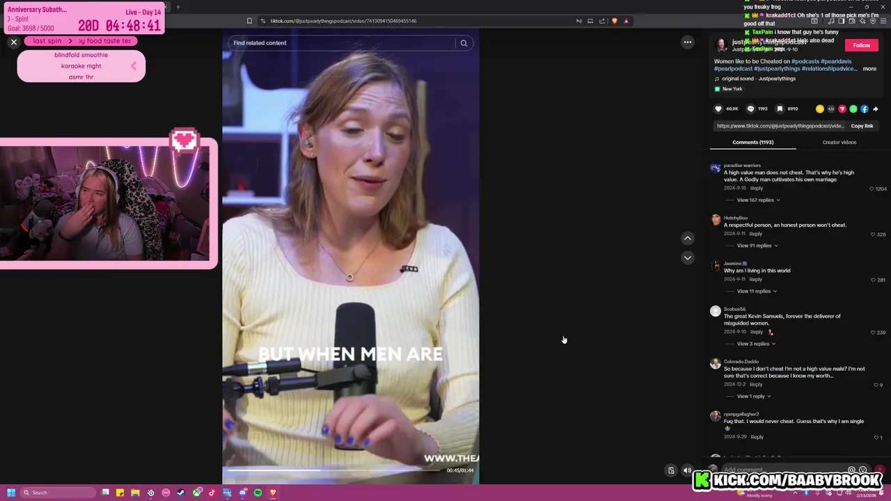Bookmark the video to favorites
The width and height of the screenshot is (891, 501).
[x=780, y=109]
